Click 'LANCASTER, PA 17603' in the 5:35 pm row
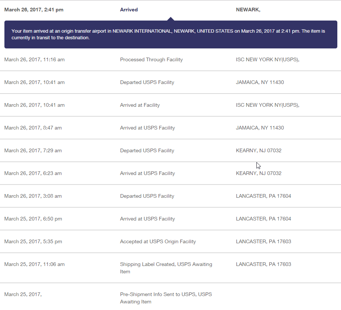341x310 pixels. [x=264, y=242]
